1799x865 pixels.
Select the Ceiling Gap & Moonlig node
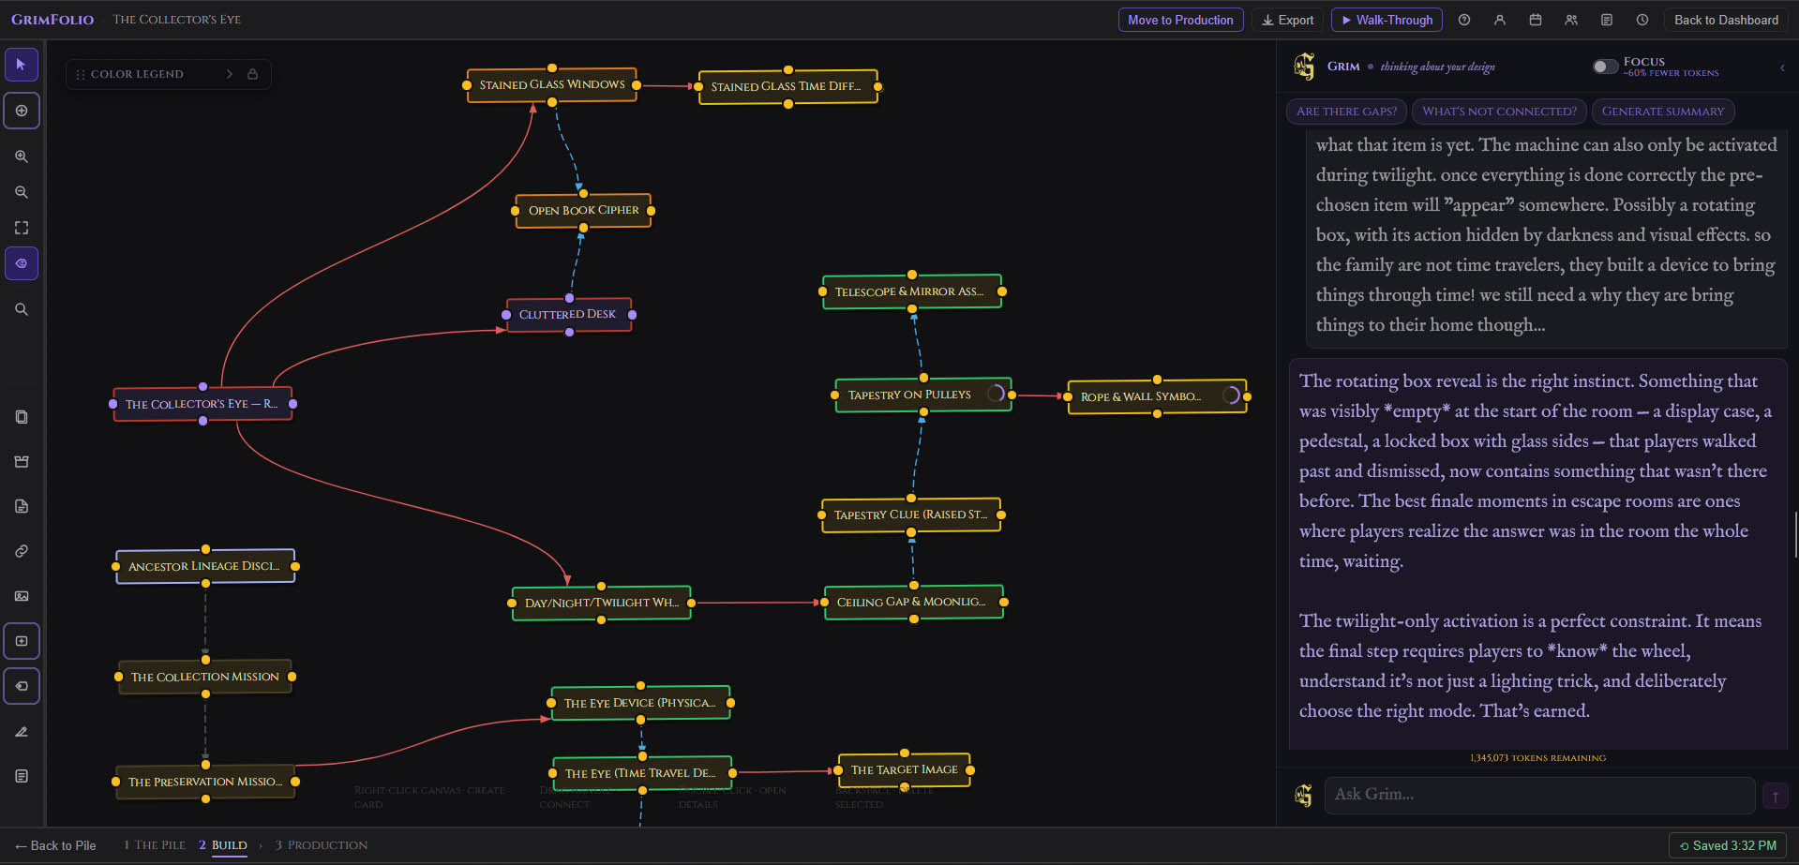point(914,602)
